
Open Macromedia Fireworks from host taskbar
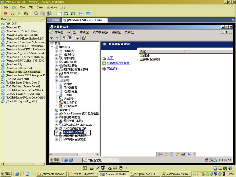176,174
